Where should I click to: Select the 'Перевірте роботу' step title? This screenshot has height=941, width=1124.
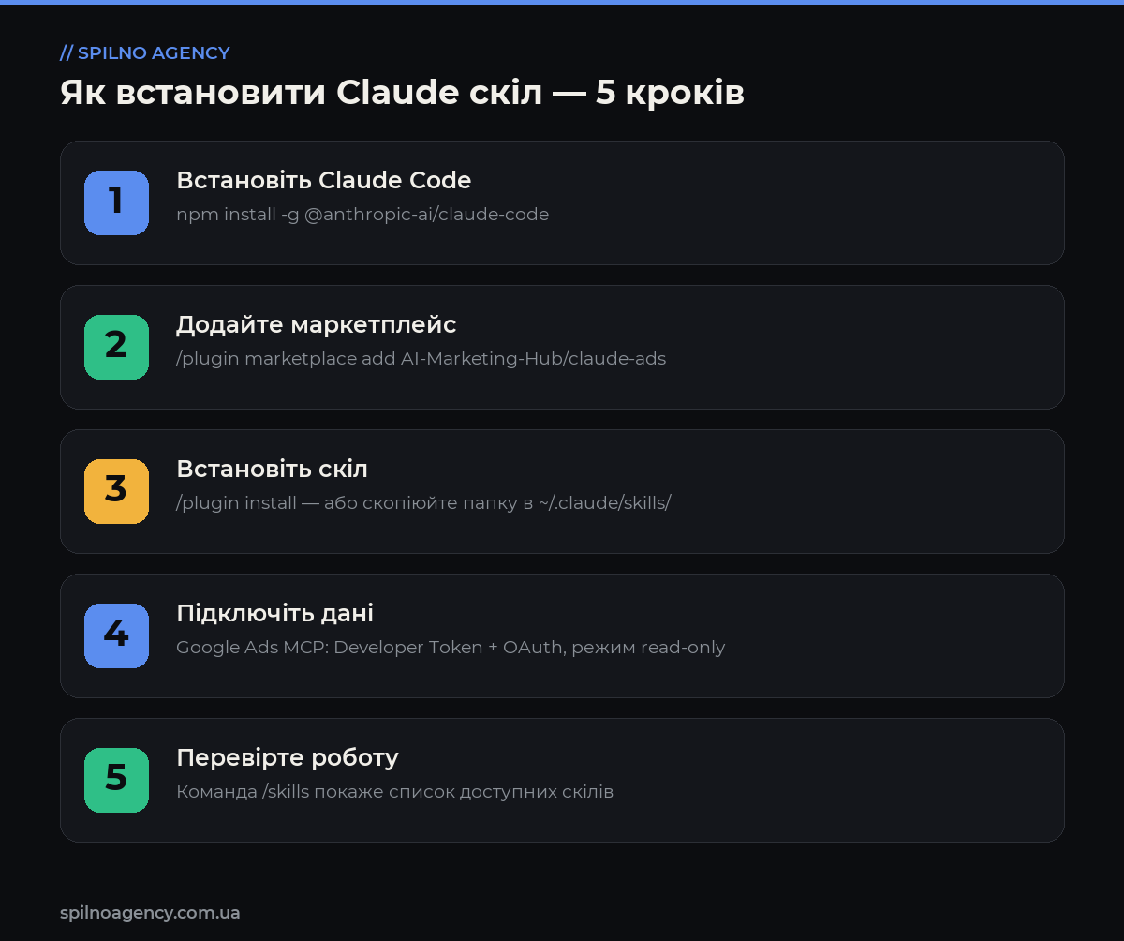(x=288, y=758)
